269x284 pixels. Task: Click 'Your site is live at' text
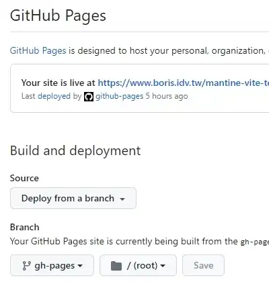click(59, 83)
